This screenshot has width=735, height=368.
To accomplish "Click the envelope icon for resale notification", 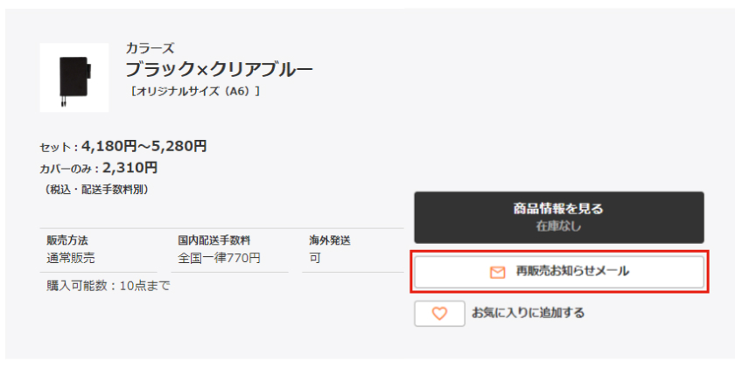I will coord(498,273).
